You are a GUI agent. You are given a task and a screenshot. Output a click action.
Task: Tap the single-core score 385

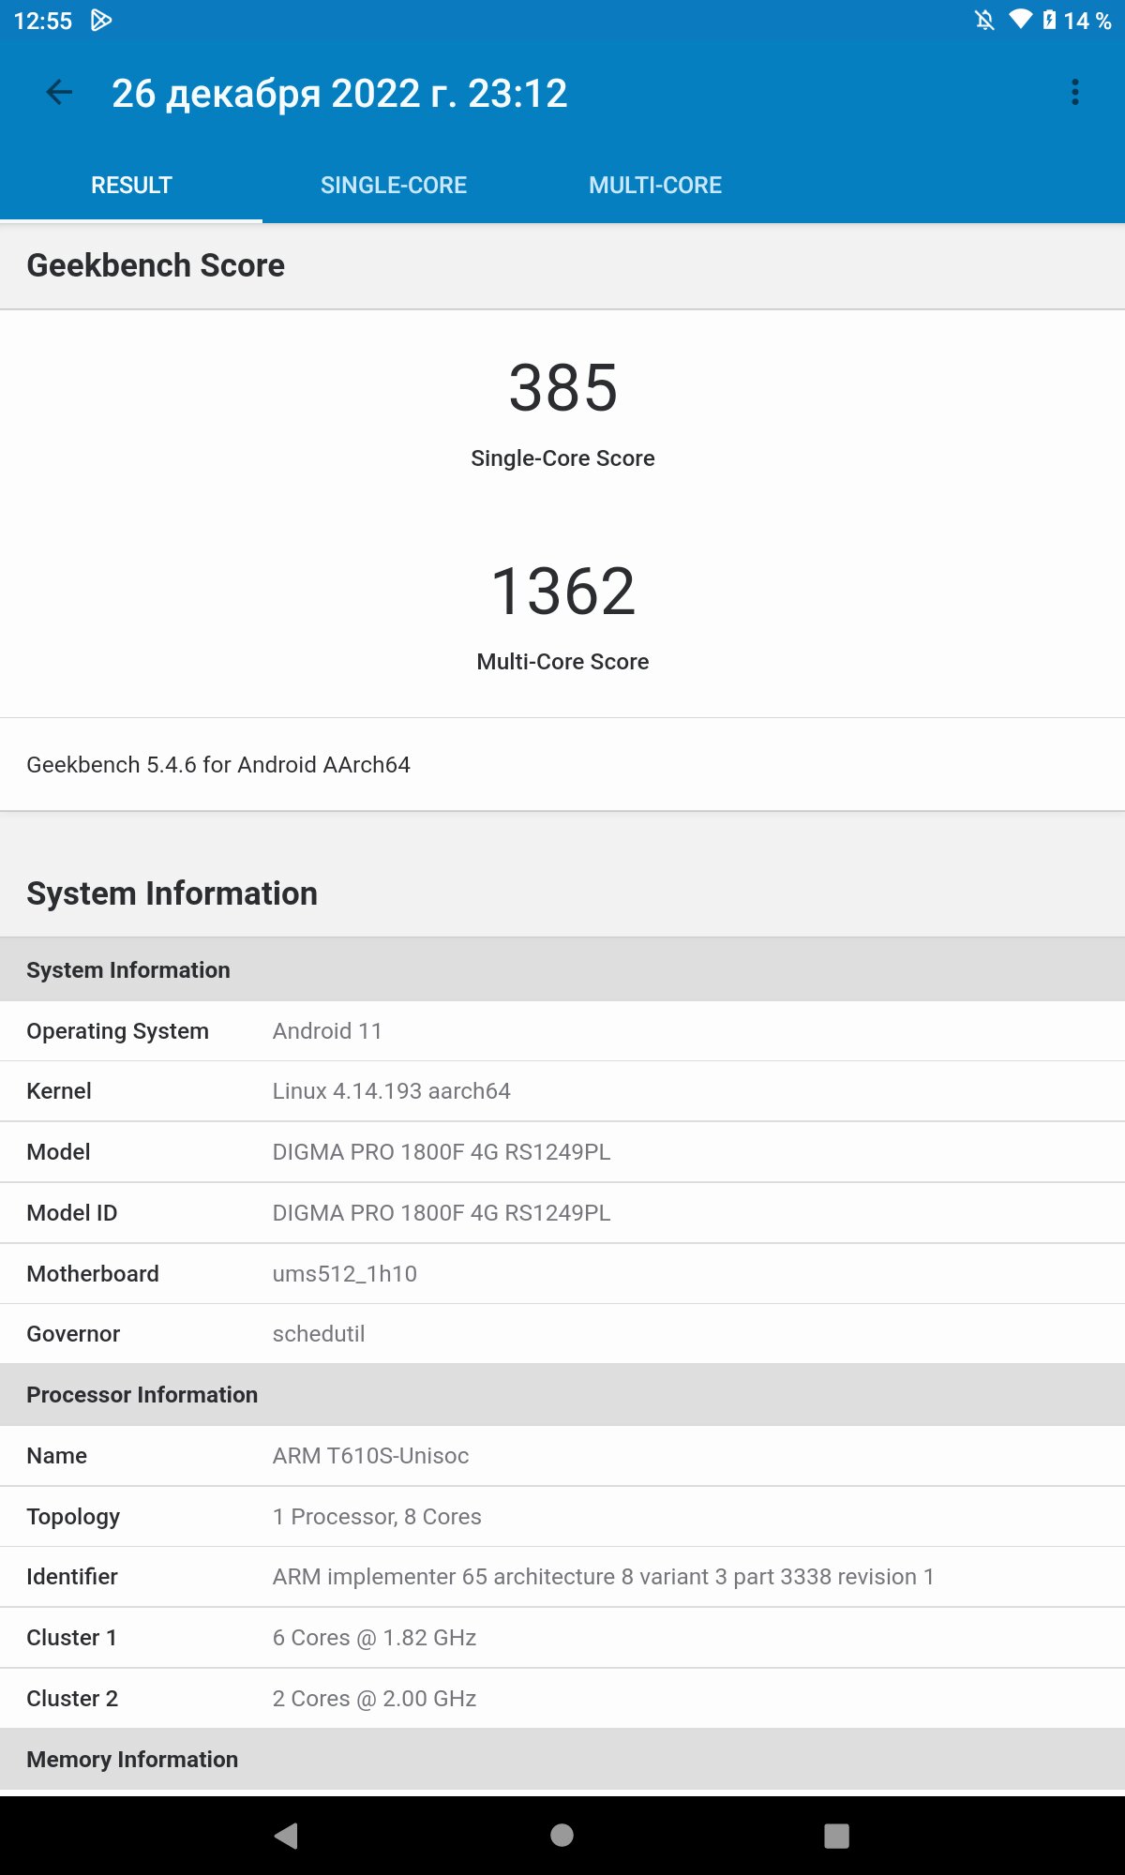pyautogui.click(x=563, y=388)
